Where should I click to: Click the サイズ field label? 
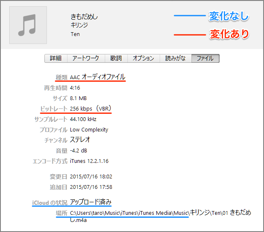click(60, 98)
